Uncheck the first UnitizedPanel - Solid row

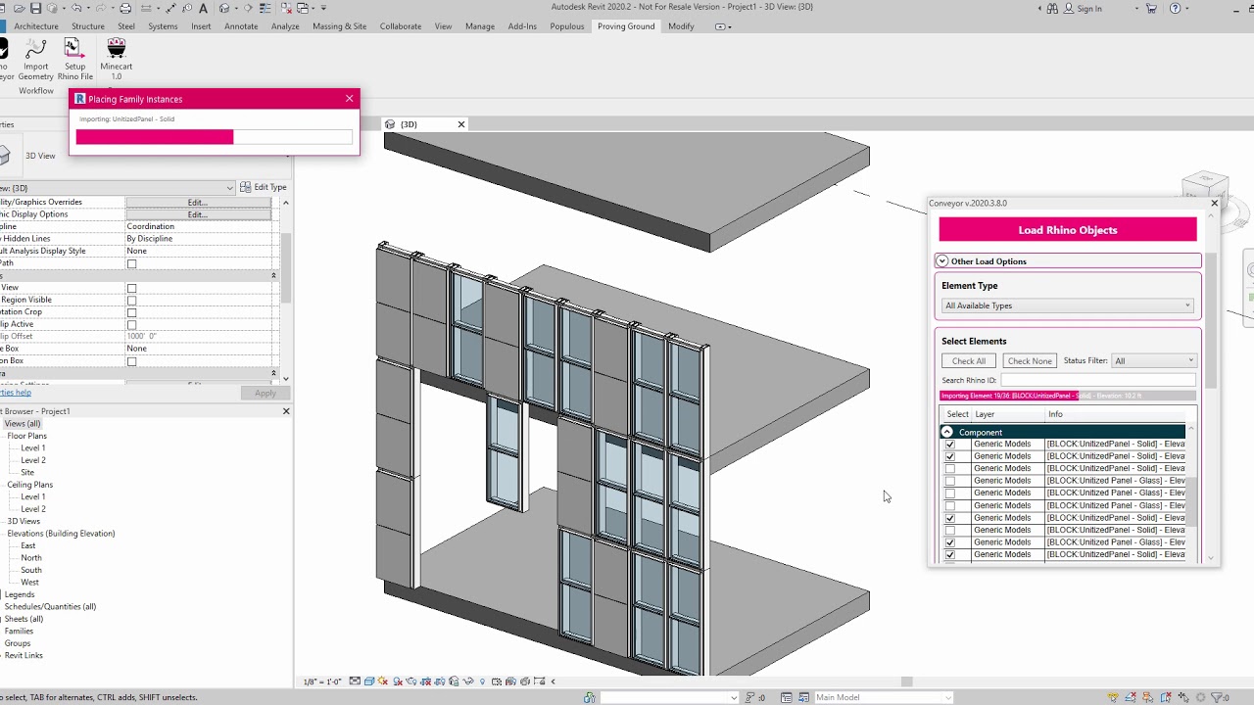point(949,445)
